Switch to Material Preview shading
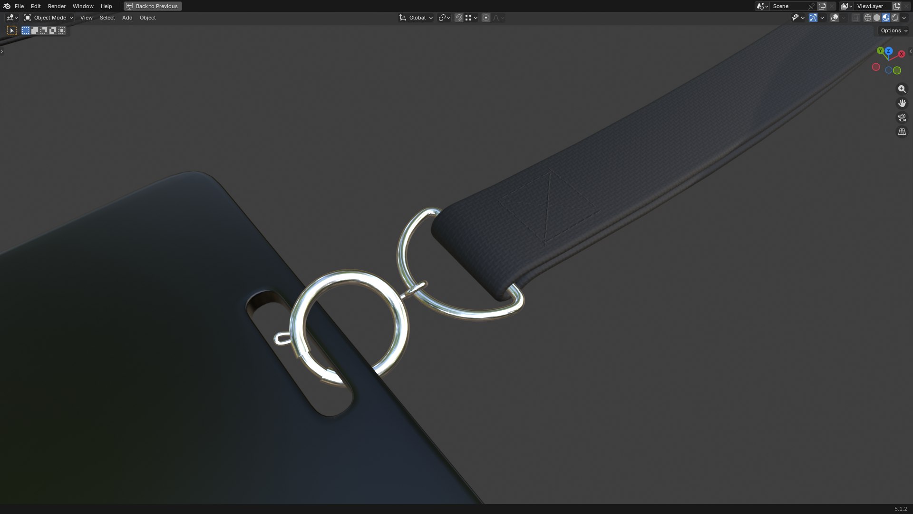 (886, 18)
